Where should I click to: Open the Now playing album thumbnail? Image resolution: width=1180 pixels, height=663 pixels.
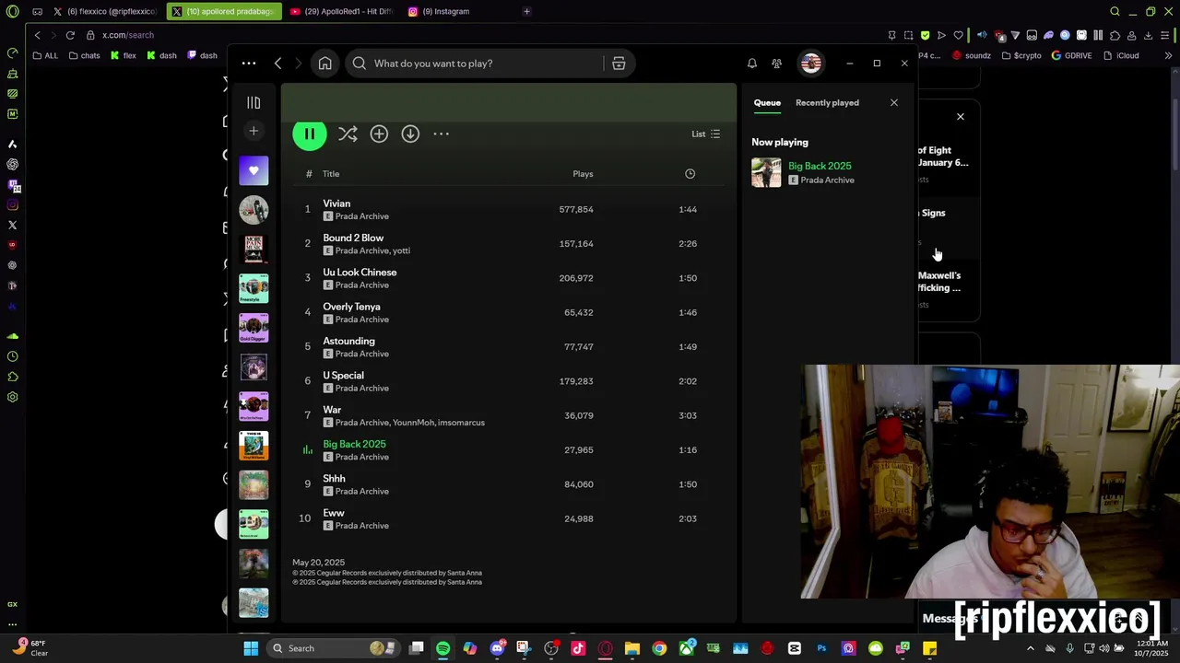click(766, 172)
